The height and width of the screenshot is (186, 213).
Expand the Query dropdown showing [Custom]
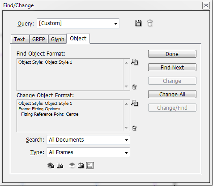coord(78,23)
